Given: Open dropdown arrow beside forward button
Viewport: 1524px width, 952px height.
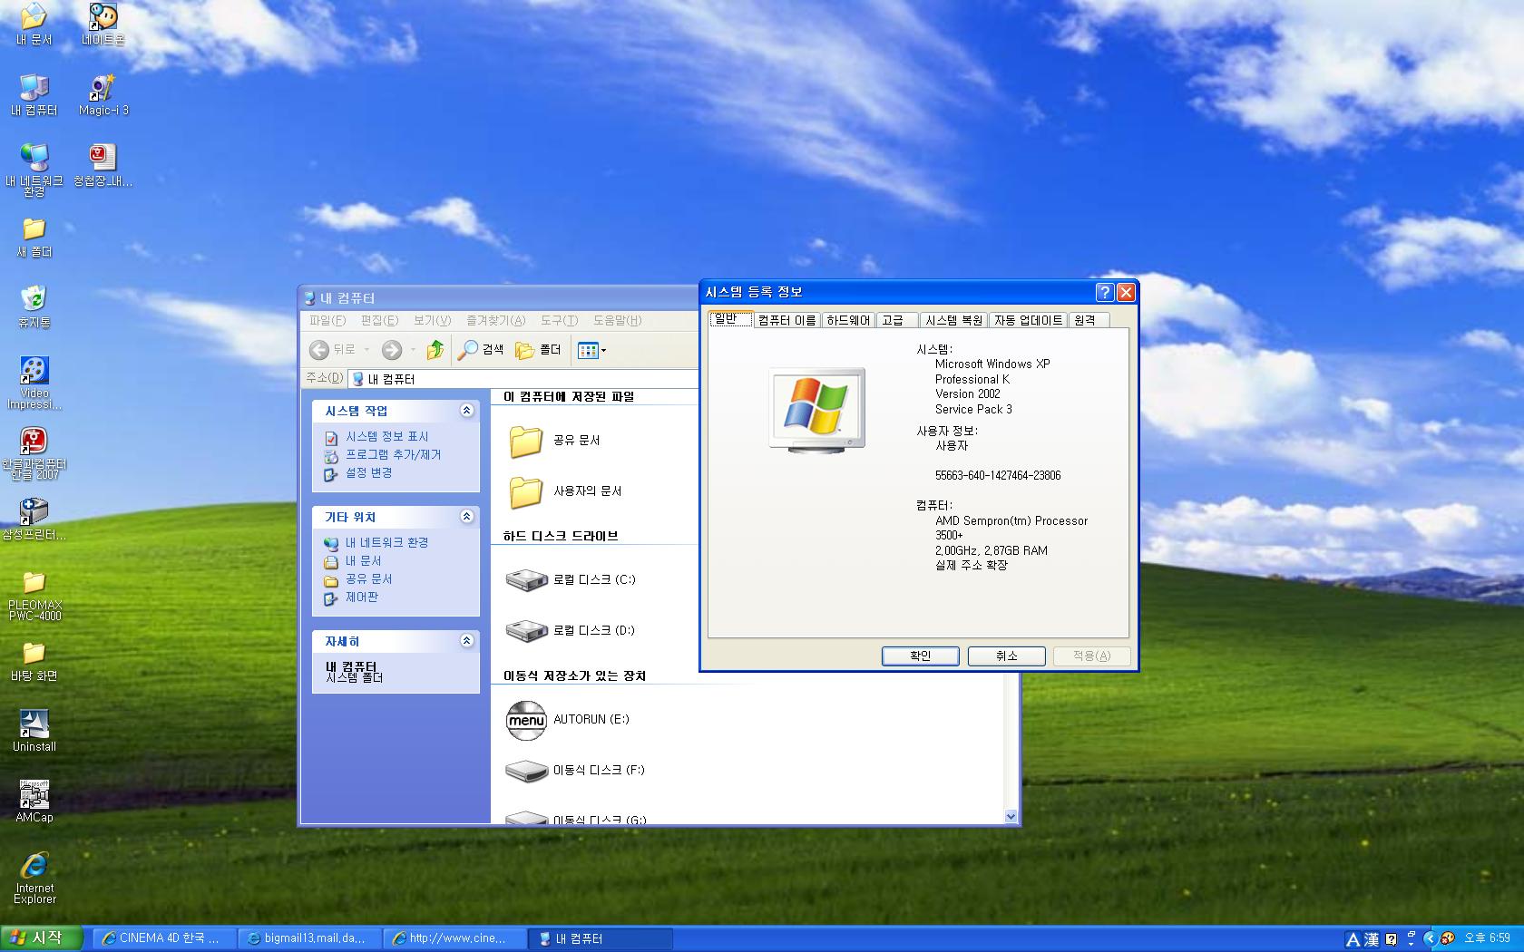Looking at the screenshot, I should [413, 350].
